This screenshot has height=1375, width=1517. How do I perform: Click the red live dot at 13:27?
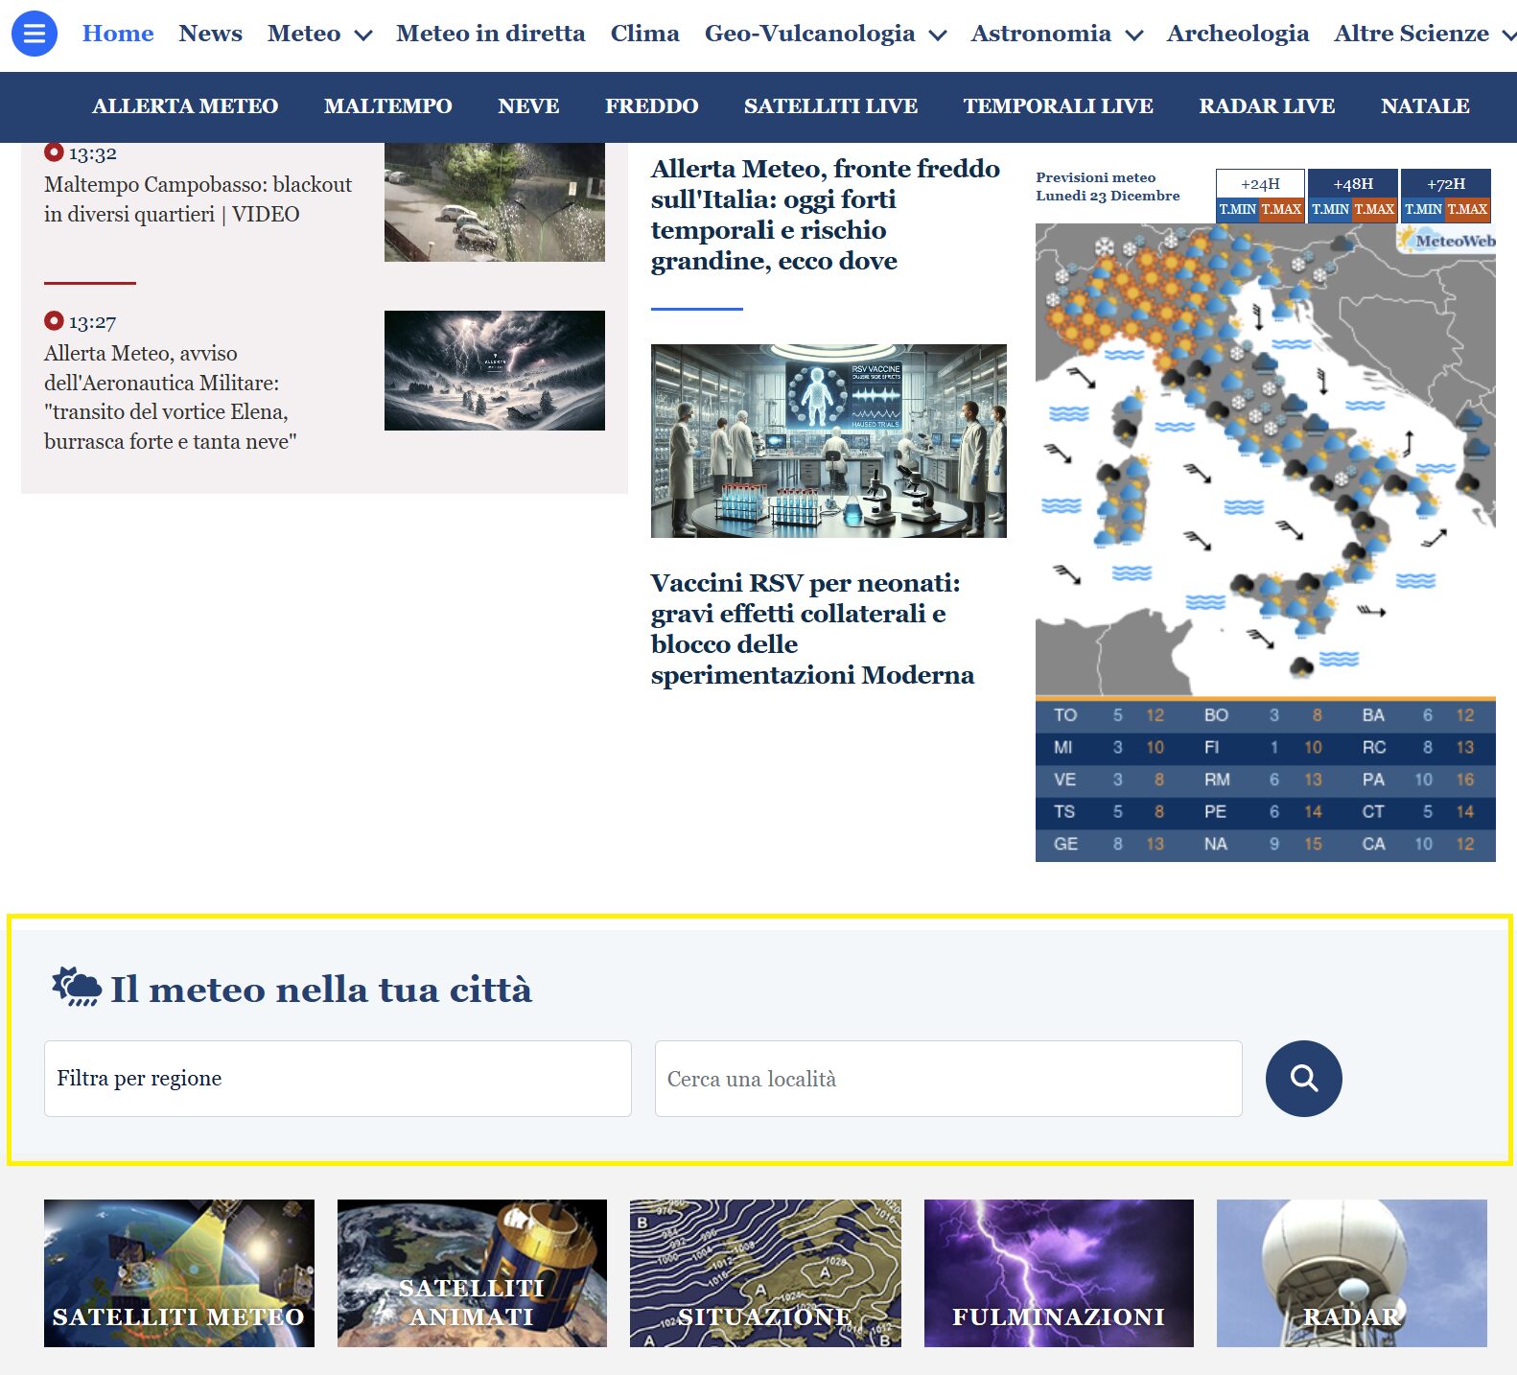[54, 321]
